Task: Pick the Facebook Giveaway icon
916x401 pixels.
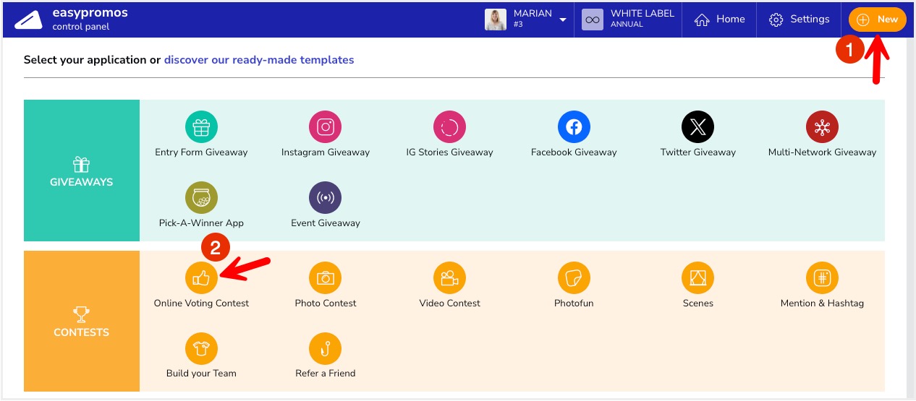Action: pyautogui.click(x=574, y=128)
